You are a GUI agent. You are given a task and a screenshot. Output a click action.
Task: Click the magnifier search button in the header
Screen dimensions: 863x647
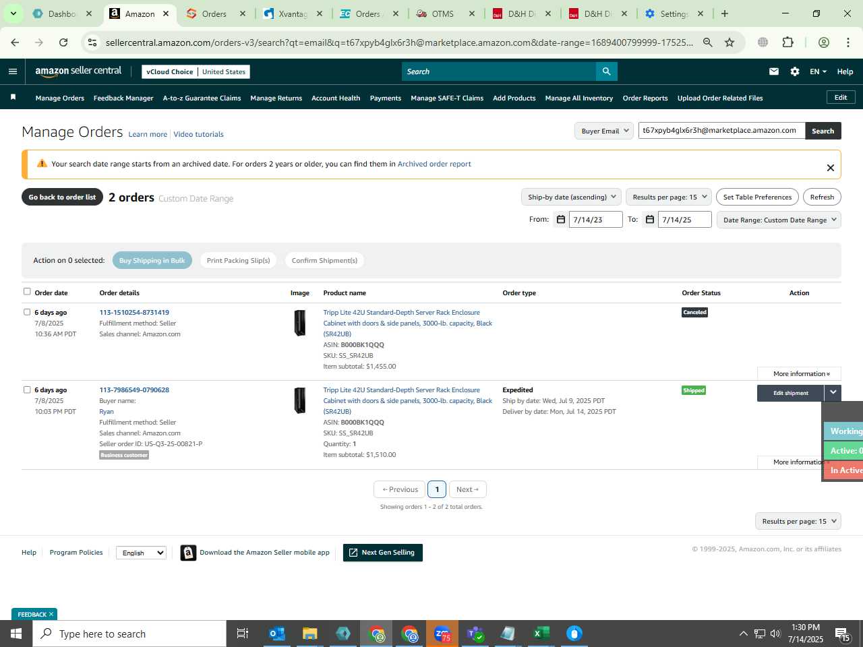click(x=606, y=71)
